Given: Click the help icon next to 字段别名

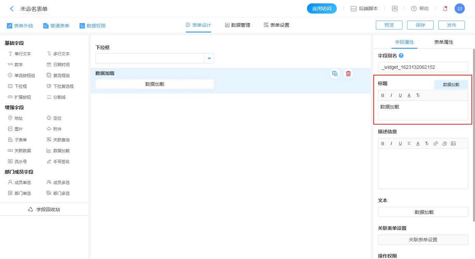Looking at the screenshot, I should (x=401, y=56).
